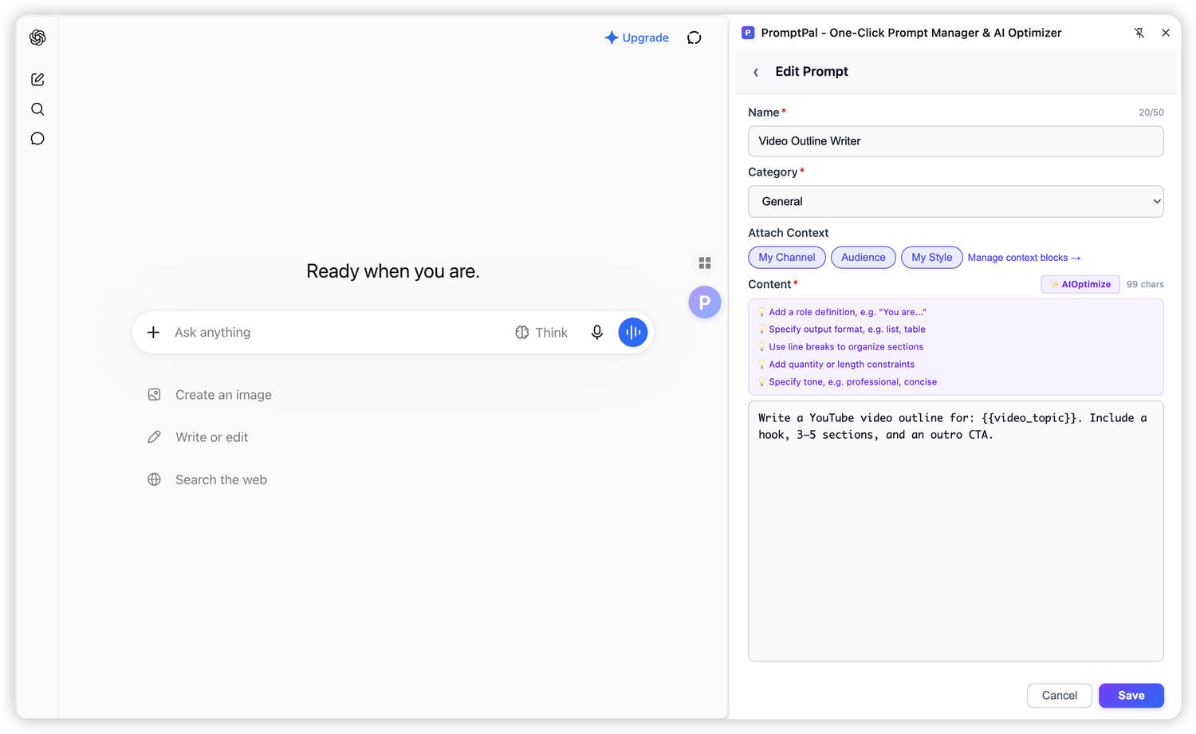Click the 99 chars counter
Image resolution: width=1196 pixels, height=734 pixels.
(1145, 285)
